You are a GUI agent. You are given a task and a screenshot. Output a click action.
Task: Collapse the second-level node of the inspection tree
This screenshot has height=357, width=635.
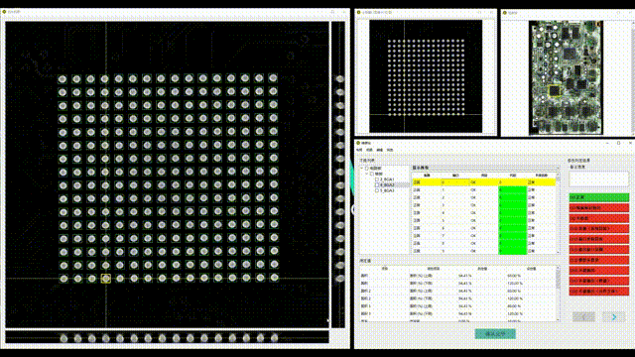point(367,174)
